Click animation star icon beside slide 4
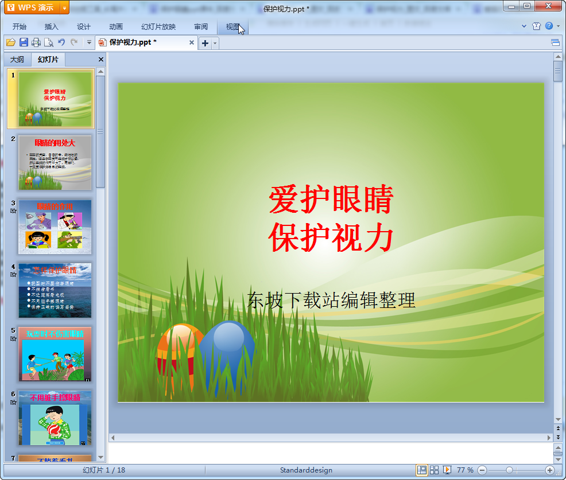566x480 pixels. pyautogui.click(x=13, y=275)
